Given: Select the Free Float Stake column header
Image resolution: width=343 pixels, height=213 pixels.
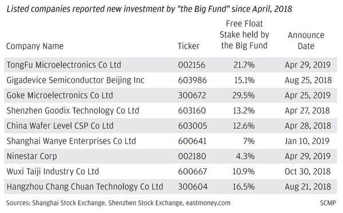Looking at the screenshot, I should pyautogui.click(x=244, y=35).
